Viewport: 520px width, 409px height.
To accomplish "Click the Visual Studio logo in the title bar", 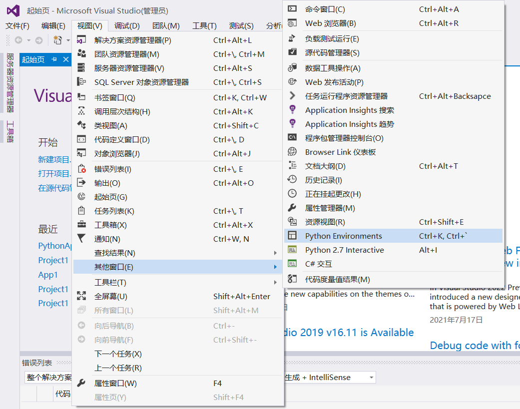I will pyautogui.click(x=13, y=11).
